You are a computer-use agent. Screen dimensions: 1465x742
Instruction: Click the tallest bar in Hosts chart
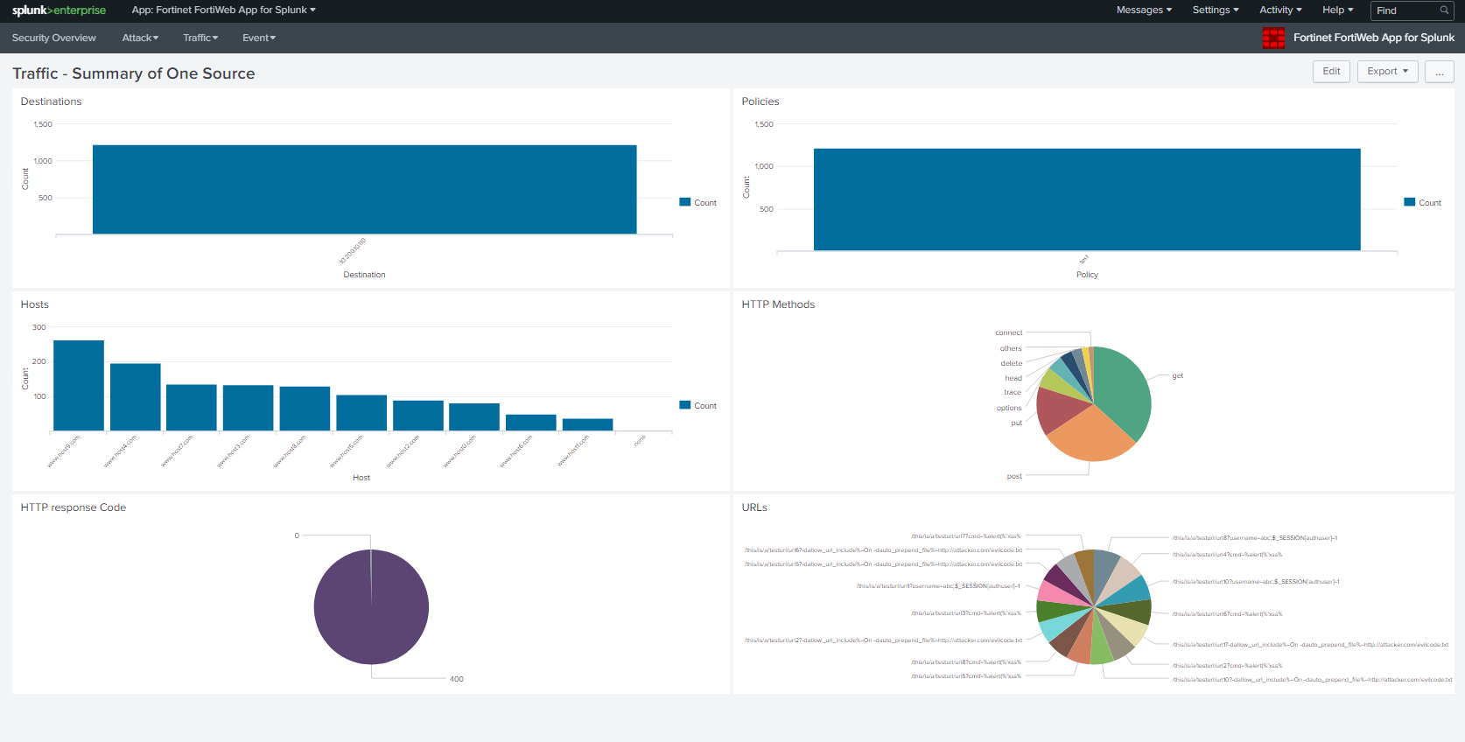click(x=79, y=385)
